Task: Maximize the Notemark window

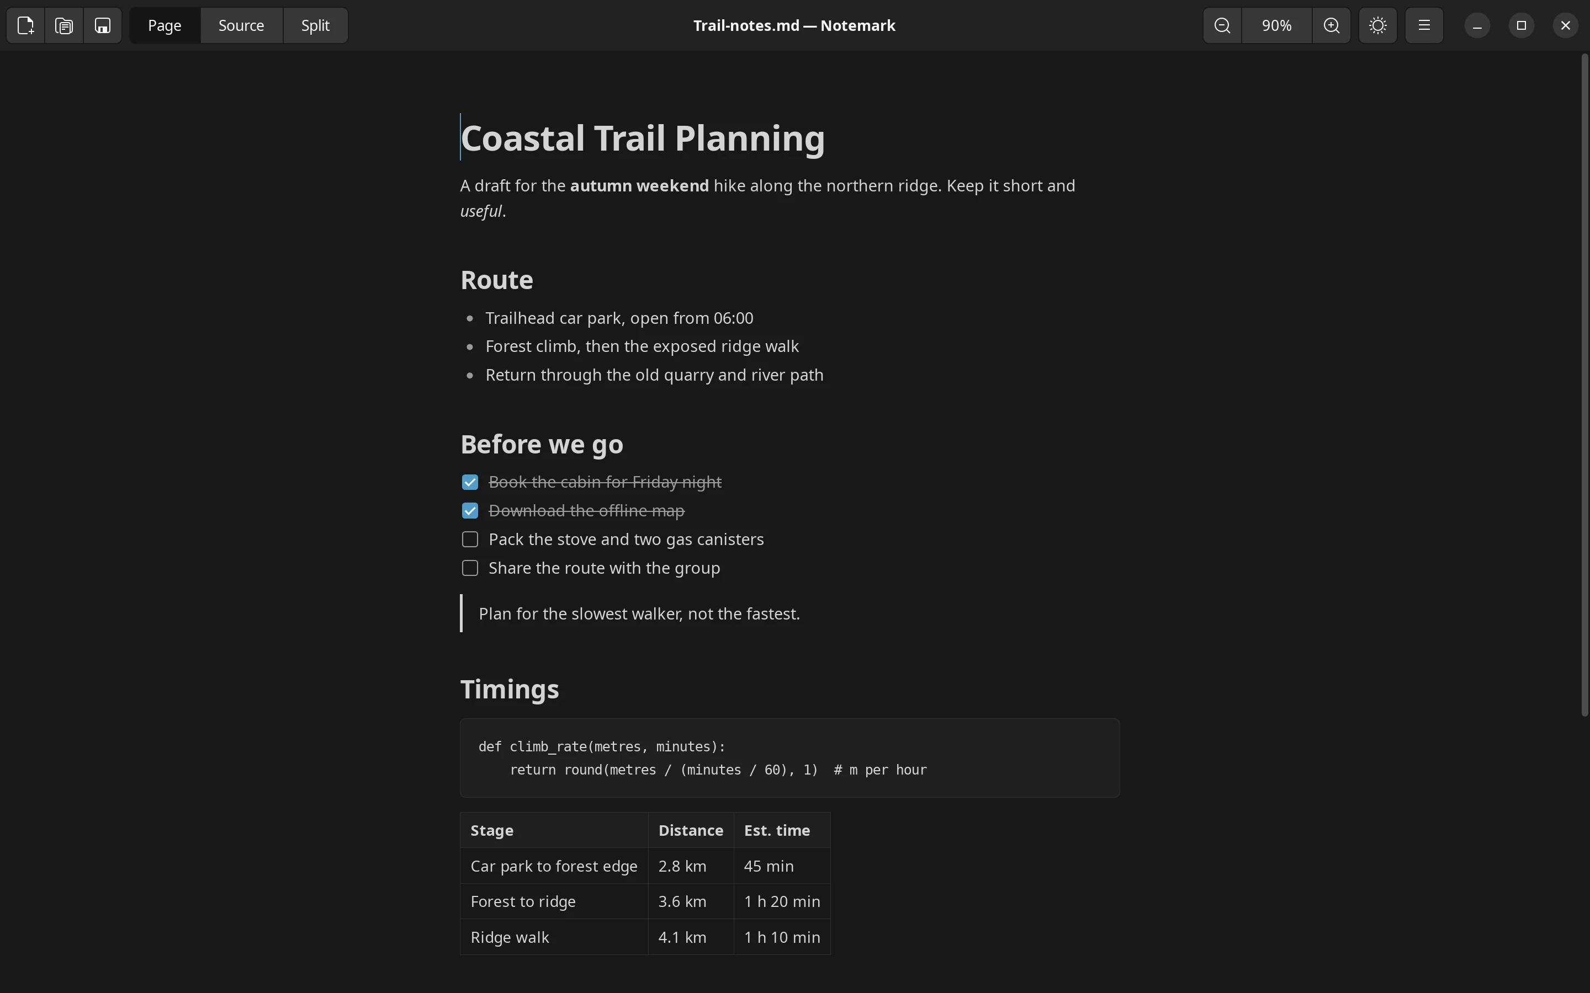Action: click(x=1521, y=25)
